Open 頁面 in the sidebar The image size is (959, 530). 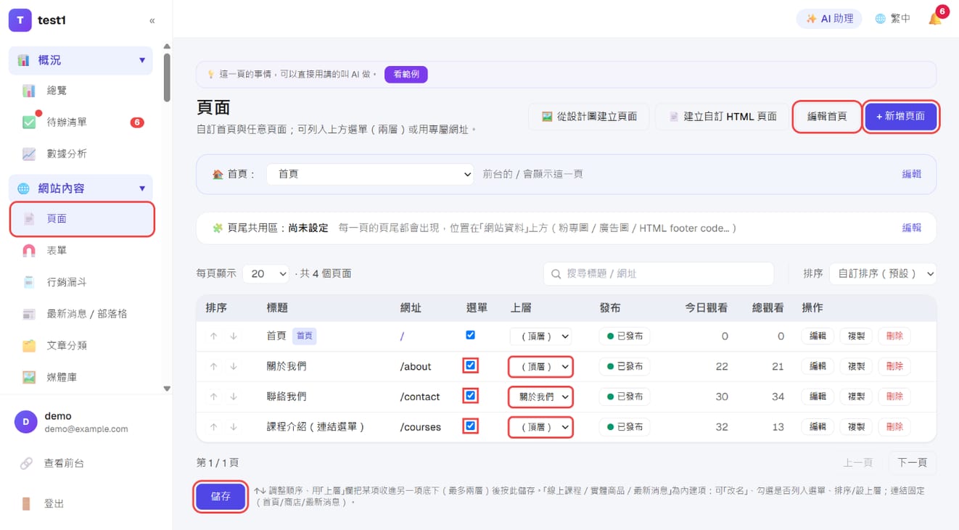(x=82, y=219)
